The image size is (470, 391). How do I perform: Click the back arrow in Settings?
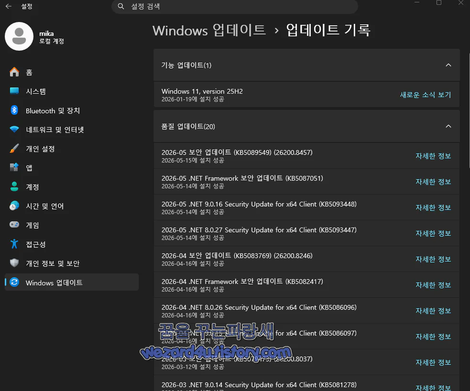(x=9, y=6)
